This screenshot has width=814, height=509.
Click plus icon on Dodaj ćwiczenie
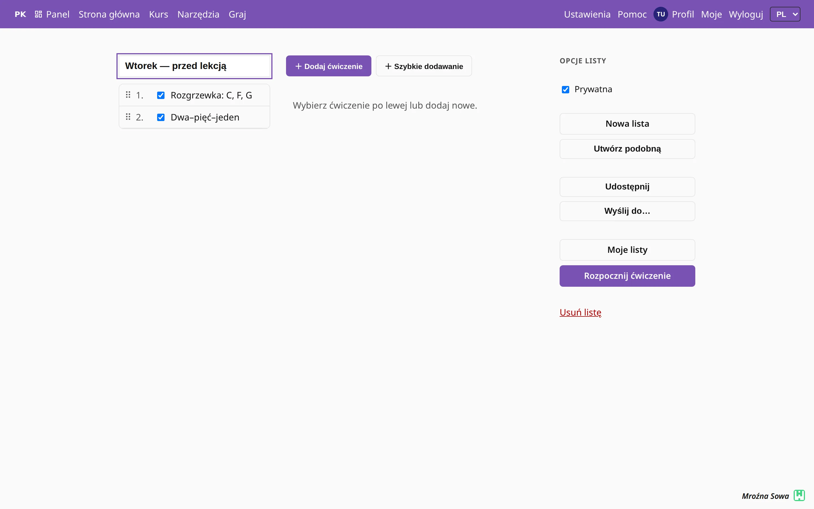point(298,66)
